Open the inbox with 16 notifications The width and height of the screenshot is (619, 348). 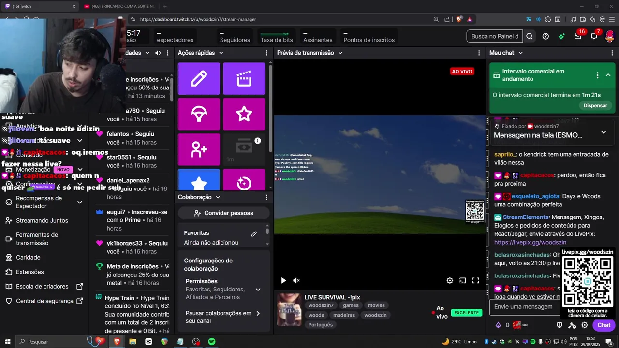tap(578, 36)
